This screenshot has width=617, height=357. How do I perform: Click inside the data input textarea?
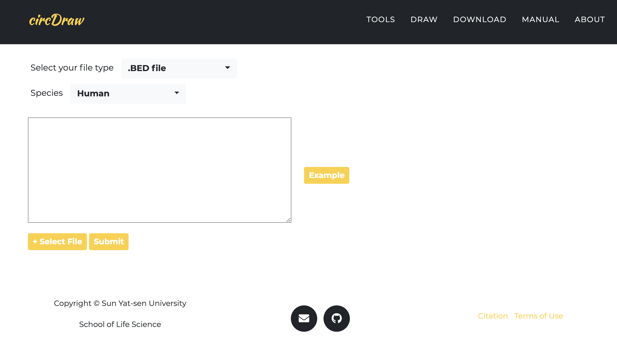tap(159, 170)
